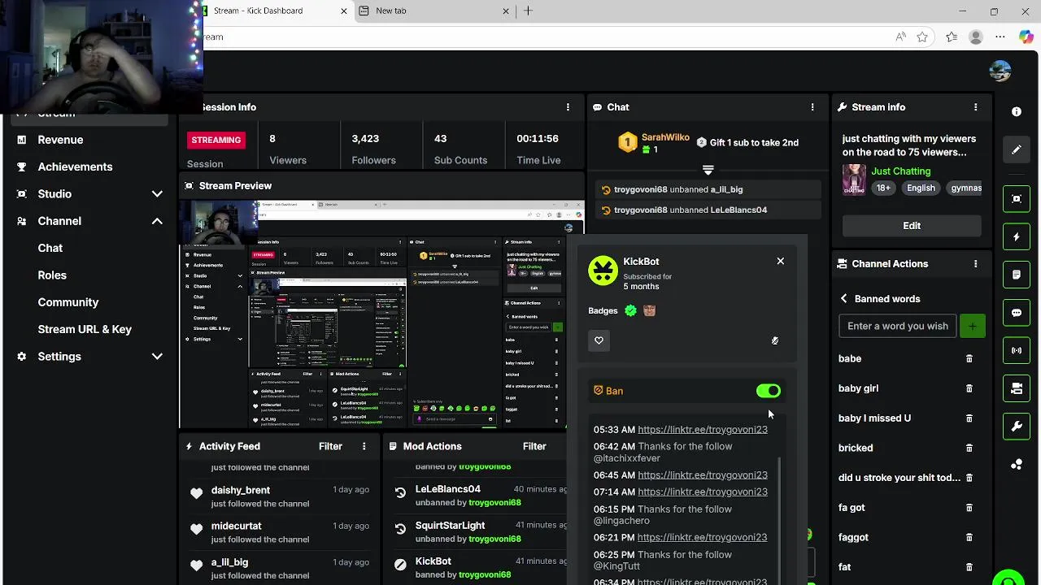Click the wrench icon in right sidebar
This screenshot has width=1041, height=585.
click(x=1017, y=427)
